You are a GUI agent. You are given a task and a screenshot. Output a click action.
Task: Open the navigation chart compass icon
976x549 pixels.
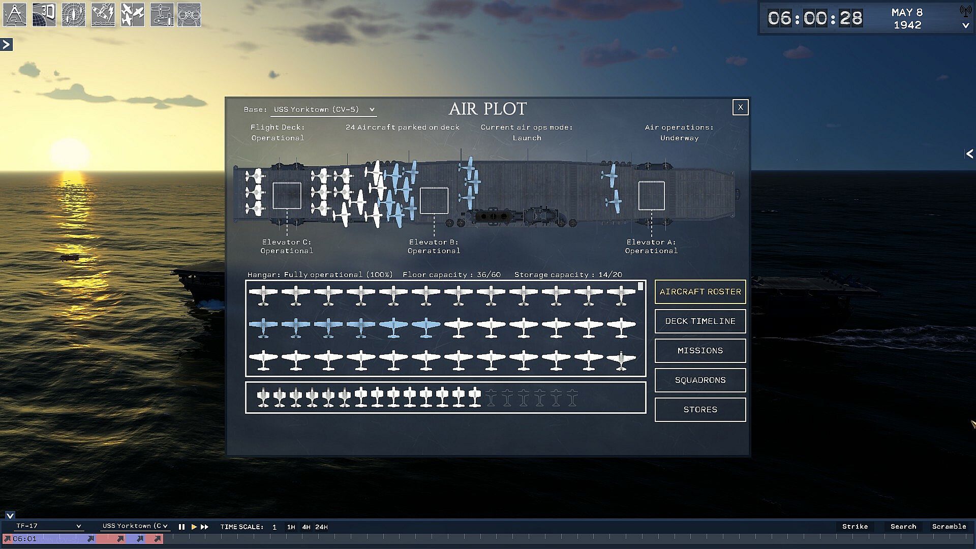[x=15, y=15]
